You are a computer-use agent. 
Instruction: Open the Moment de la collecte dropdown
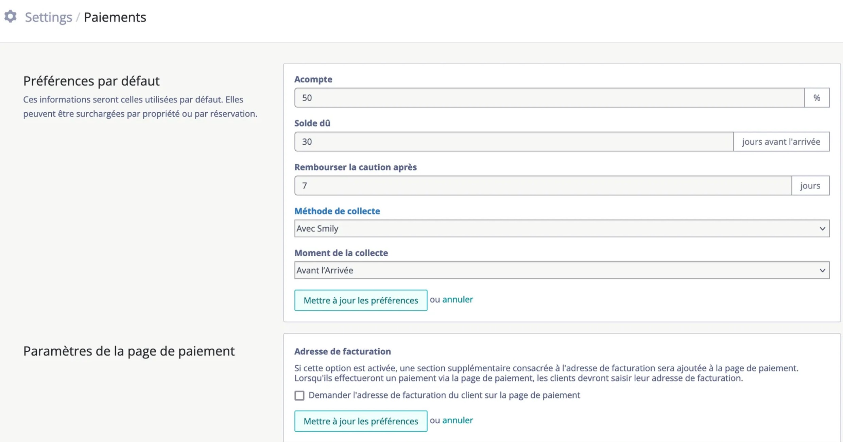click(x=562, y=270)
